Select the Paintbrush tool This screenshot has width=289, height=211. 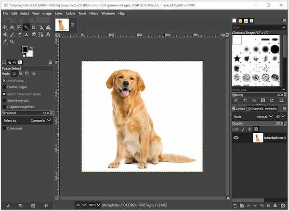(12, 35)
